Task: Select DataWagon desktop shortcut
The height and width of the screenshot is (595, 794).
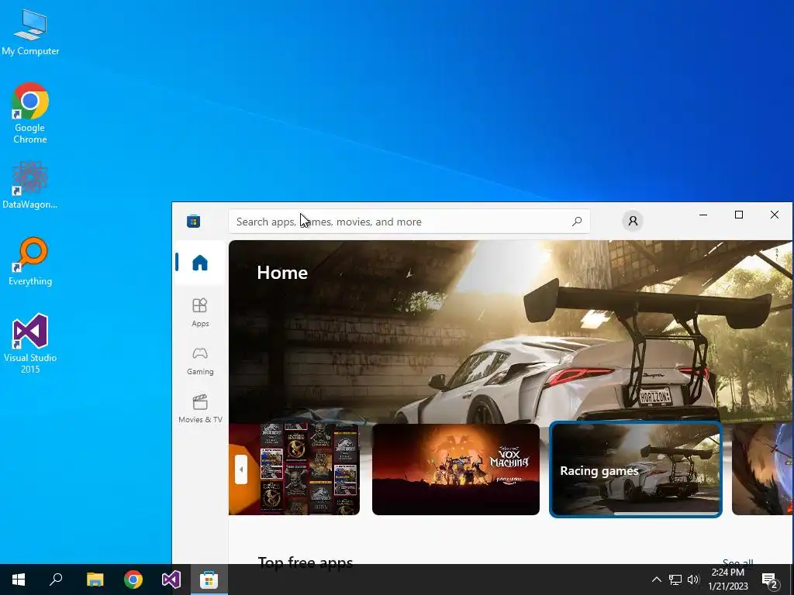Action: 30,185
